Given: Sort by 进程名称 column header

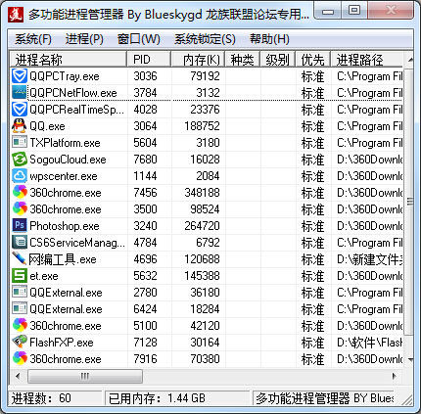Looking at the screenshot, I should pyautogui.click(x=68, y=60).
